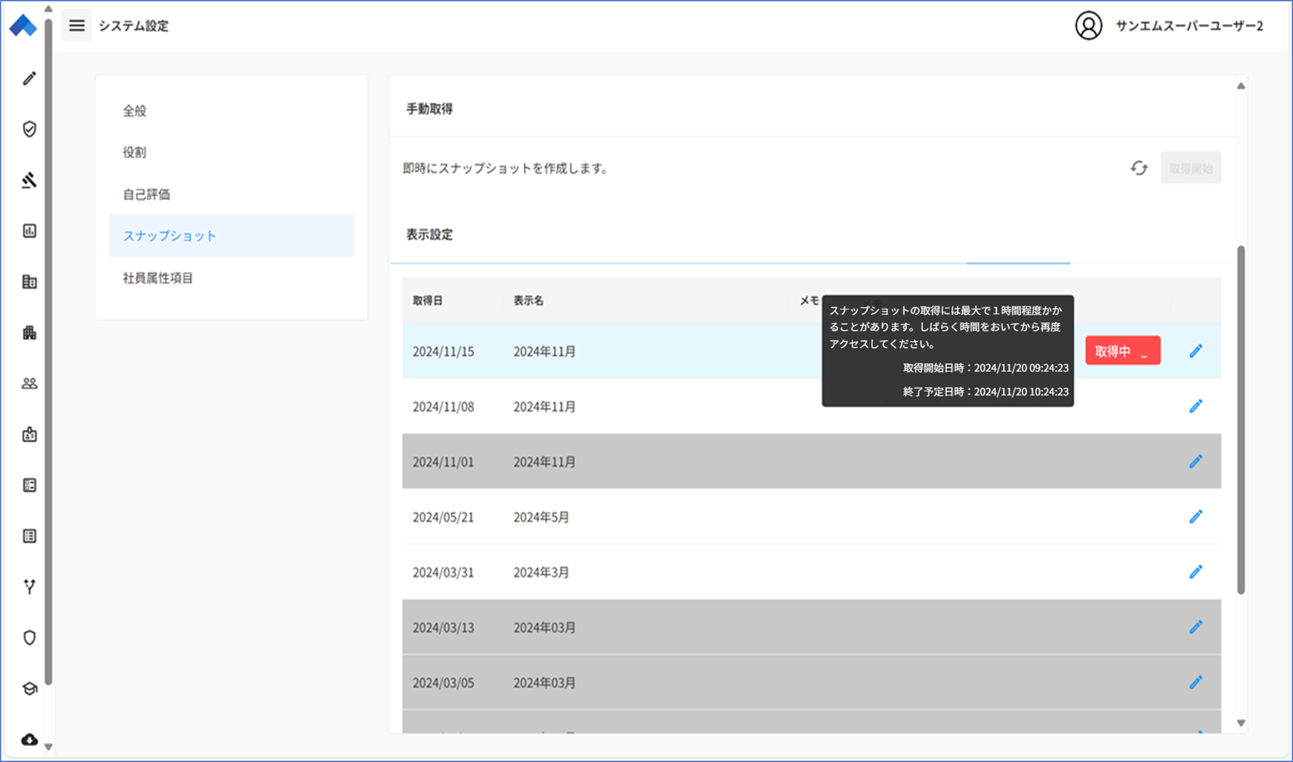Edit the 2024/03/13 snapshot row
This screenshot has height=762, width=1293.
(1195, 627)
